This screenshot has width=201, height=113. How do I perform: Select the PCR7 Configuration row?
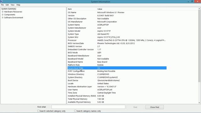[117, 71]
